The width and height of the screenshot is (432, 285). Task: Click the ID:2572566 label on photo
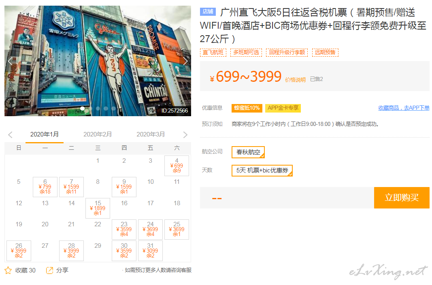(175, 111)
